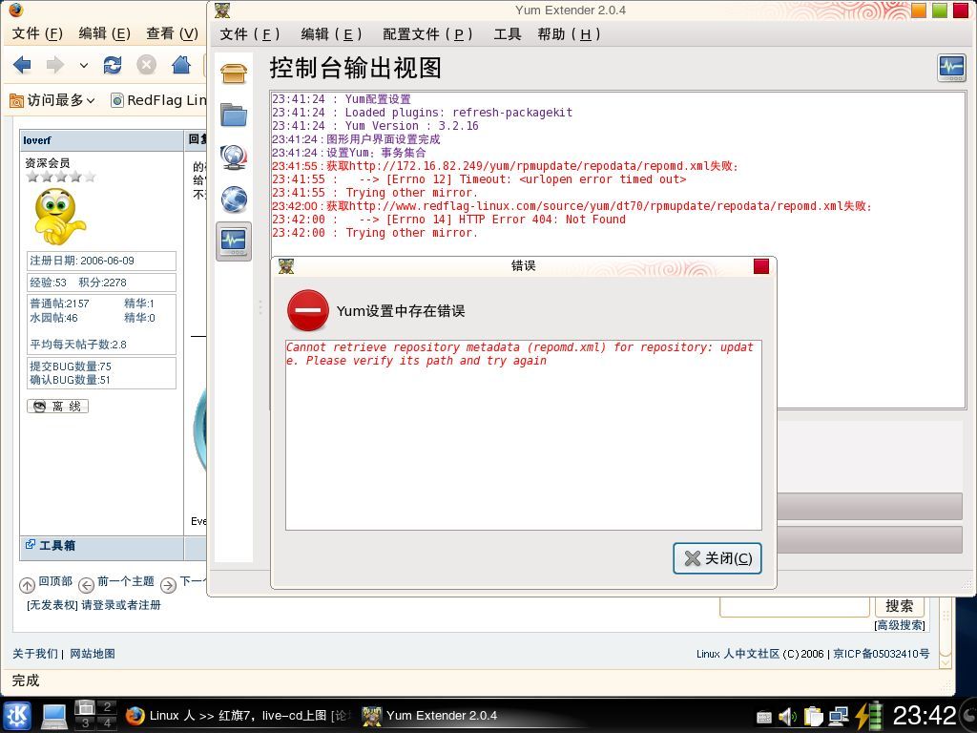Screen dimensions: 977x733
Task: Switch to the console output view sidebar icon
Action: pyautogui.click(x=234, y=241)
